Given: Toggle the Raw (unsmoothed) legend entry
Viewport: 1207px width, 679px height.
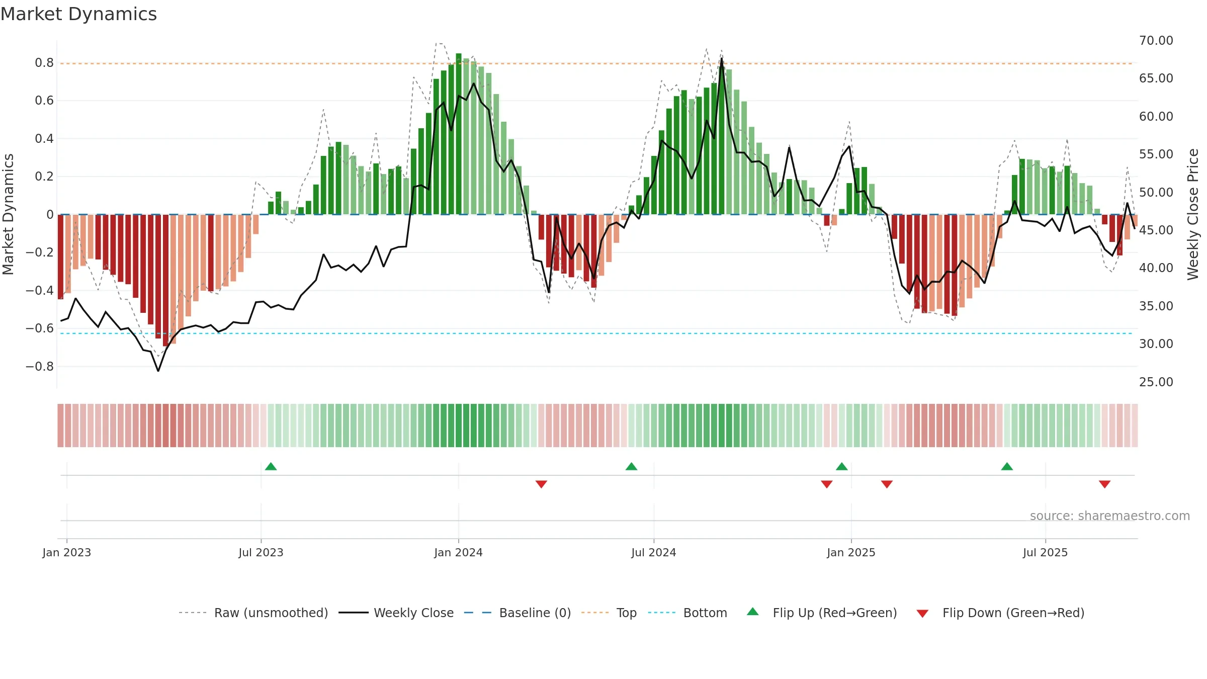Looking at the screenshot, I should click(253, 613).
